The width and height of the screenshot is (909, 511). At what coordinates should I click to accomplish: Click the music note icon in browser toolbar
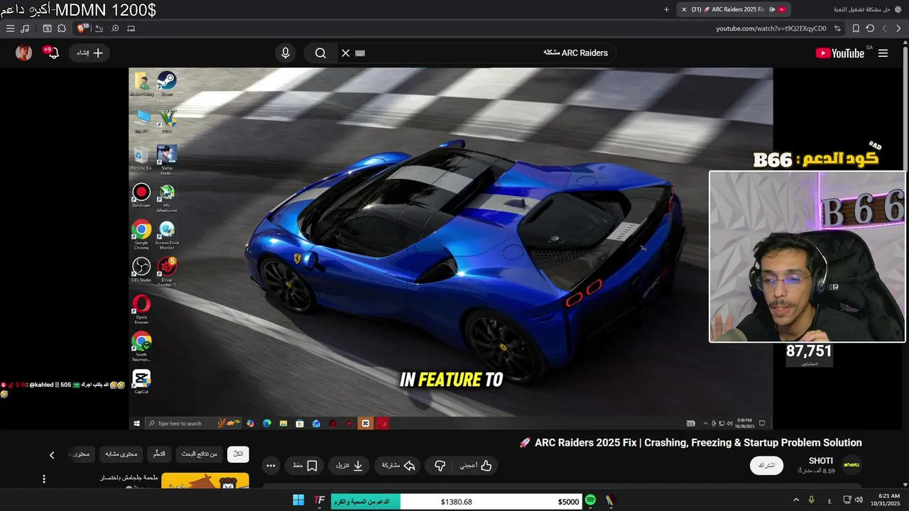point(26,28)
